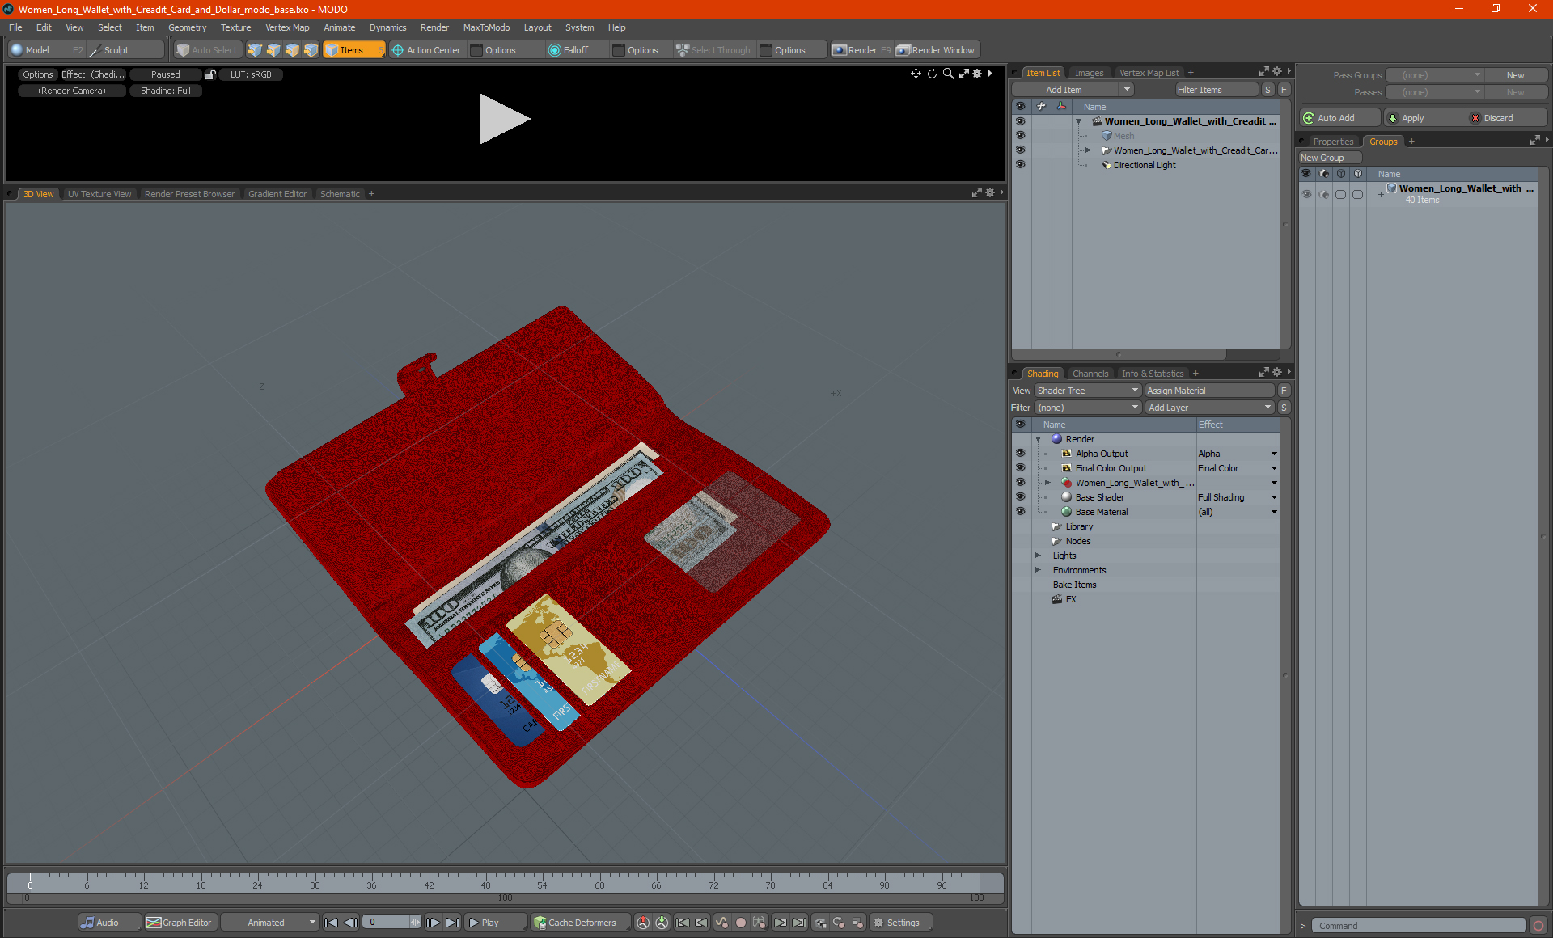Expand Environments in Shader Tree
This screenshot has width=1553, height=938.
1038,570
